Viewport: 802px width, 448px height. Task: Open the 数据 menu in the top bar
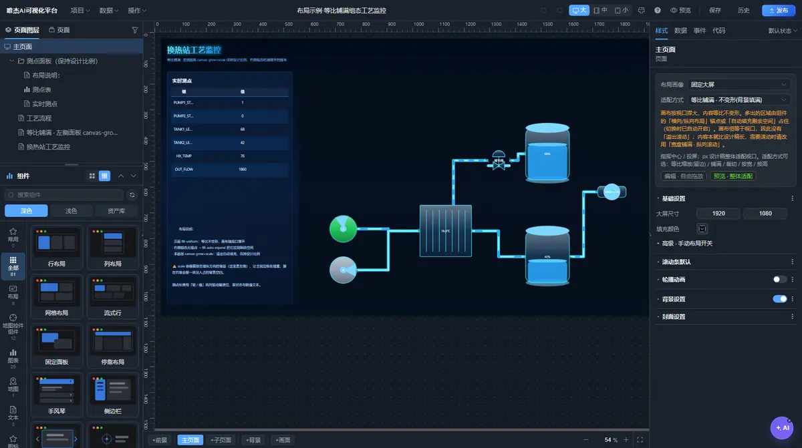click(109, 11)
